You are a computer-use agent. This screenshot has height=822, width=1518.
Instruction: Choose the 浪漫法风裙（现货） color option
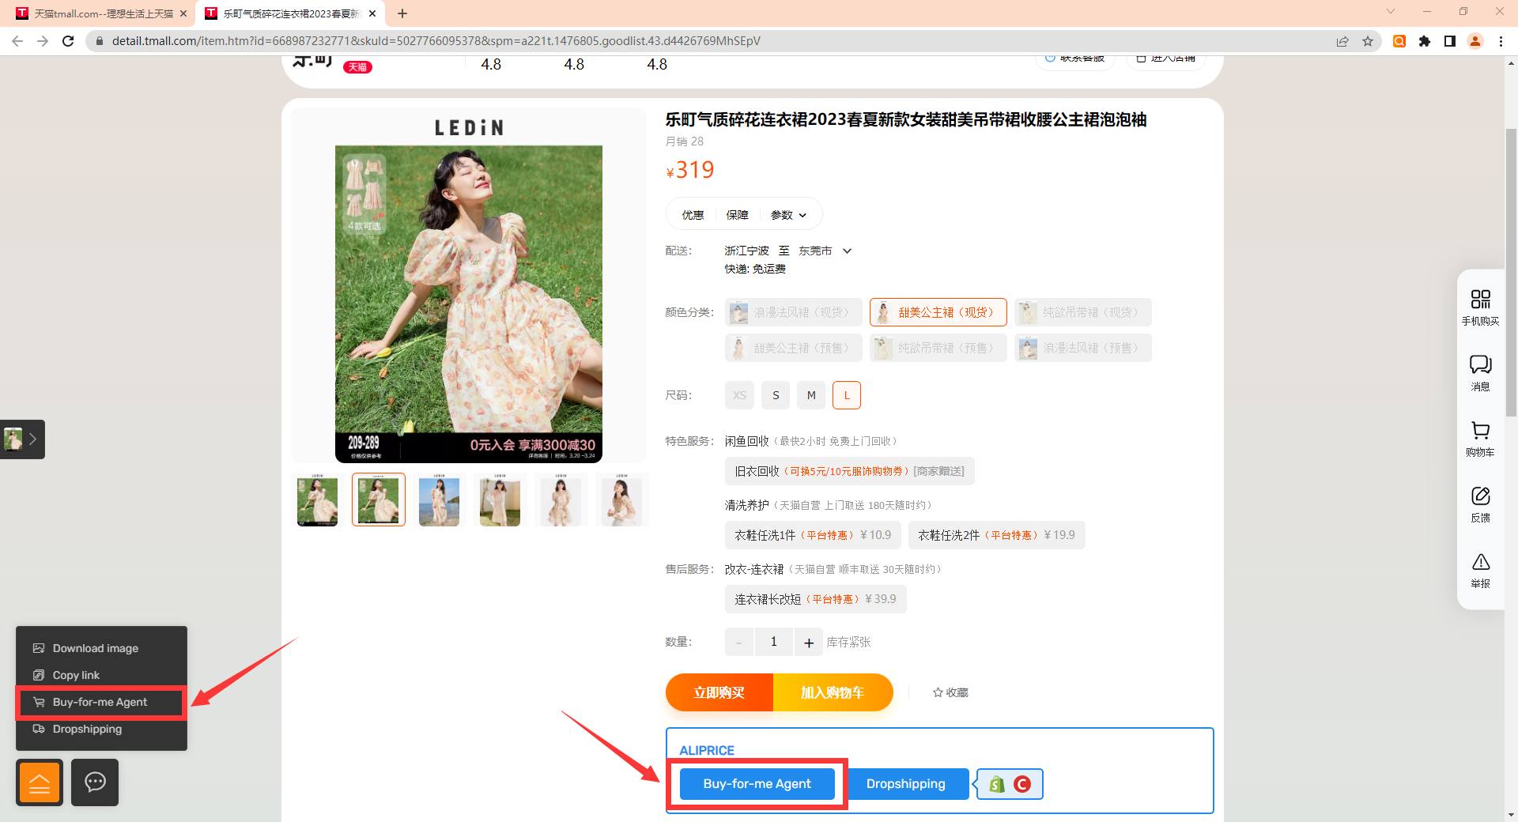click(793, 312)
